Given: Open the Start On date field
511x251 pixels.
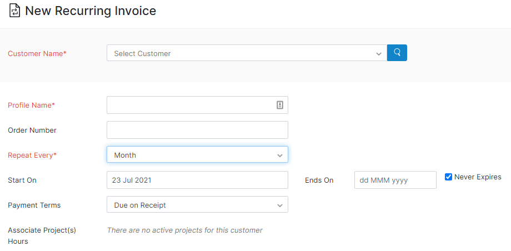Looking at the screenshot, I should click(197, 180).
